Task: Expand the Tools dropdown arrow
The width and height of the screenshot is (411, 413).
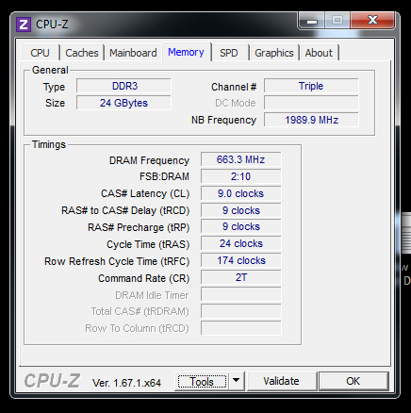Action: pyautogui.click(x=237, y=381)
